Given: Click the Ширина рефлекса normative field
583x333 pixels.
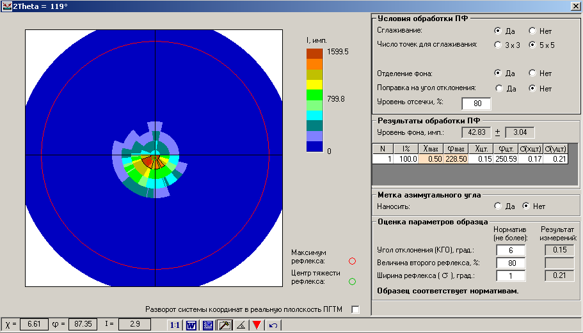Looking at the screenshot, I should click(x=509, y=275).
